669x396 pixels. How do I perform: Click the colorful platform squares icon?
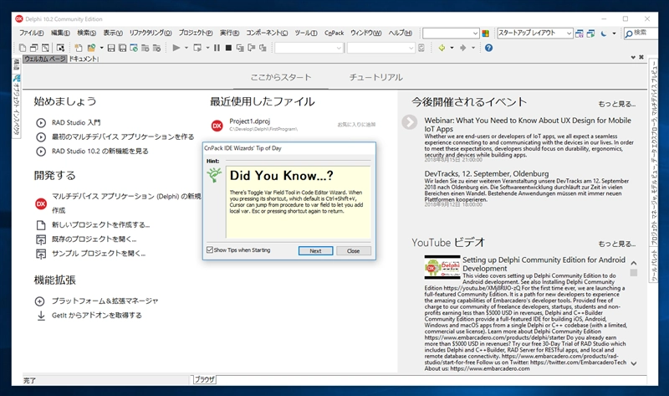(x=486, y=33)
